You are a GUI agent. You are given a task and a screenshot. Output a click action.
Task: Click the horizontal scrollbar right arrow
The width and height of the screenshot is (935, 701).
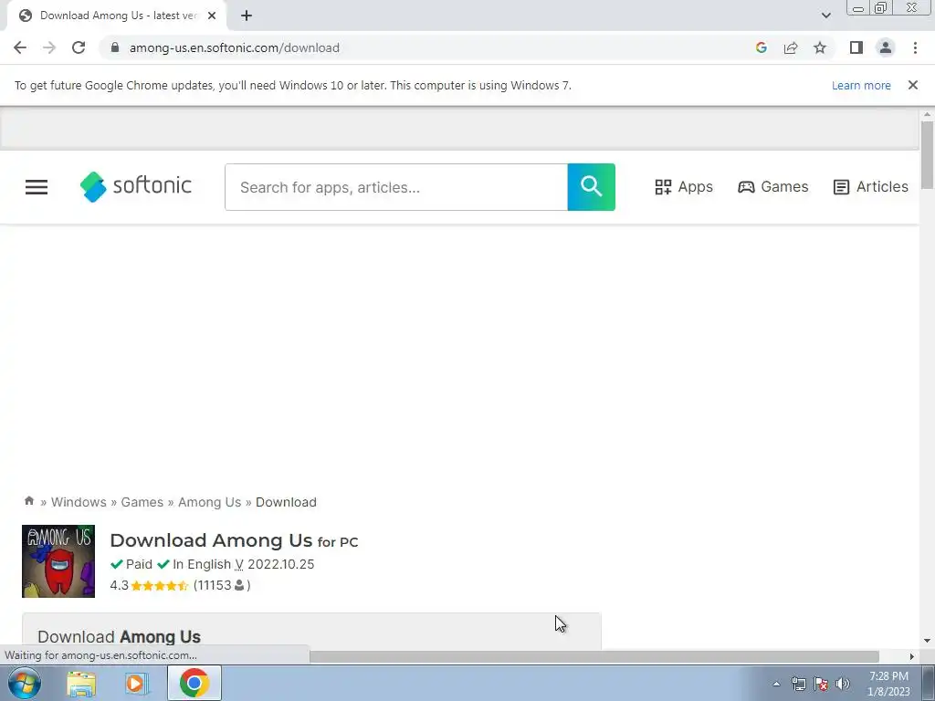click(911, 656)
